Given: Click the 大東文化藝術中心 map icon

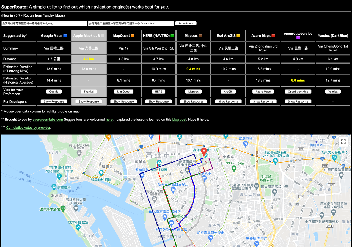Looking at the screenshot, I should click(x=334, y=158).
